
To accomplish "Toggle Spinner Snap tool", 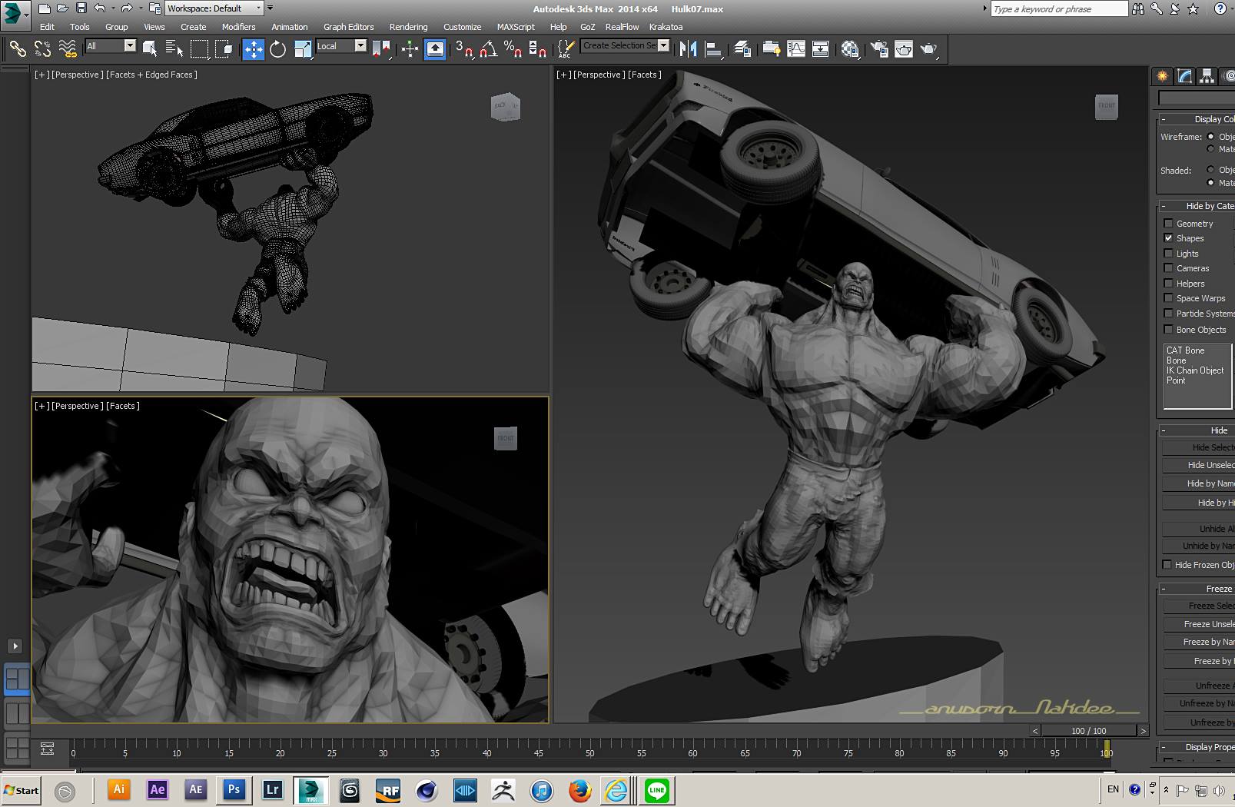I will click(x=537, y=49).
